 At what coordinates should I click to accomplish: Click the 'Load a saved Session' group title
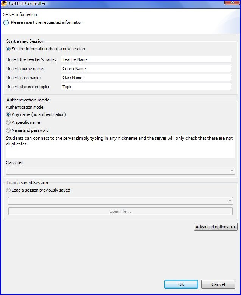coord(27,183)
